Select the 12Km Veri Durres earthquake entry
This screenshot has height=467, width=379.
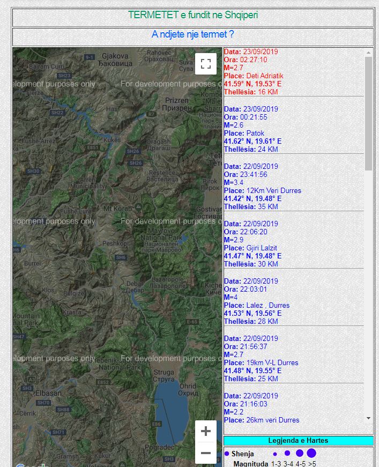(x=262, y=187)
